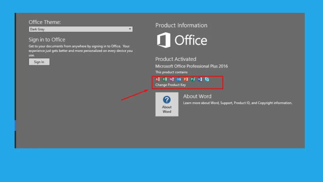Screen dimensions: 323x182
Task: Click the About Word heading
Action: pyautogui.click(x=197, y=96)
